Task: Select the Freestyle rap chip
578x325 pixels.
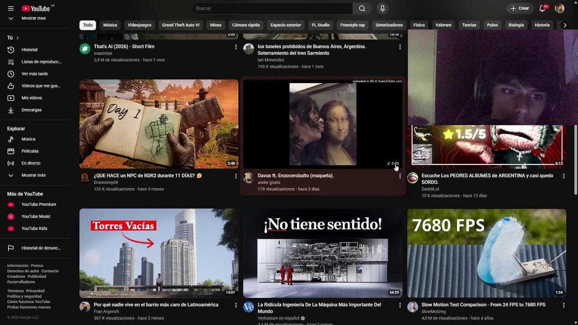Action: point(353,25)
